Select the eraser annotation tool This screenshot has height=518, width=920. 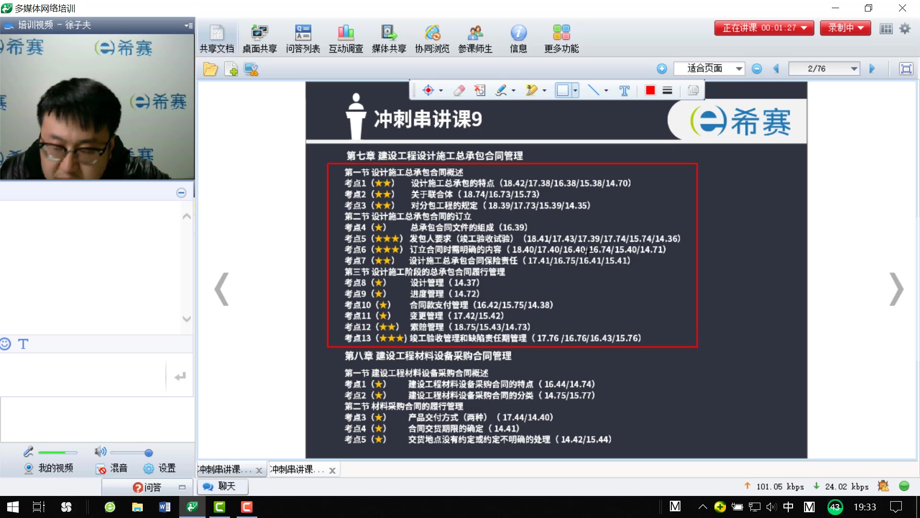point(459,90)
